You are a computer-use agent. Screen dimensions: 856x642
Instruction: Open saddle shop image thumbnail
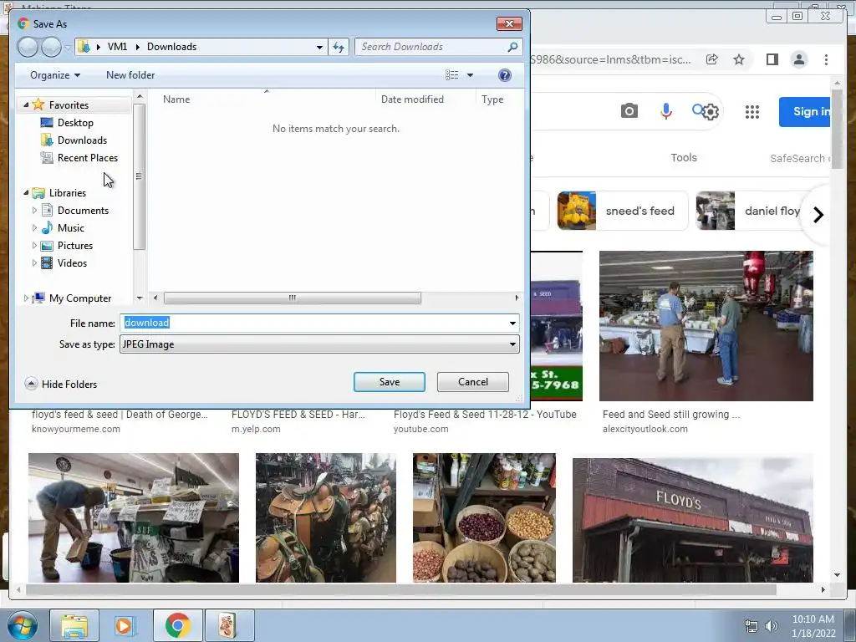pyautogui.click(x=326, y=517)
